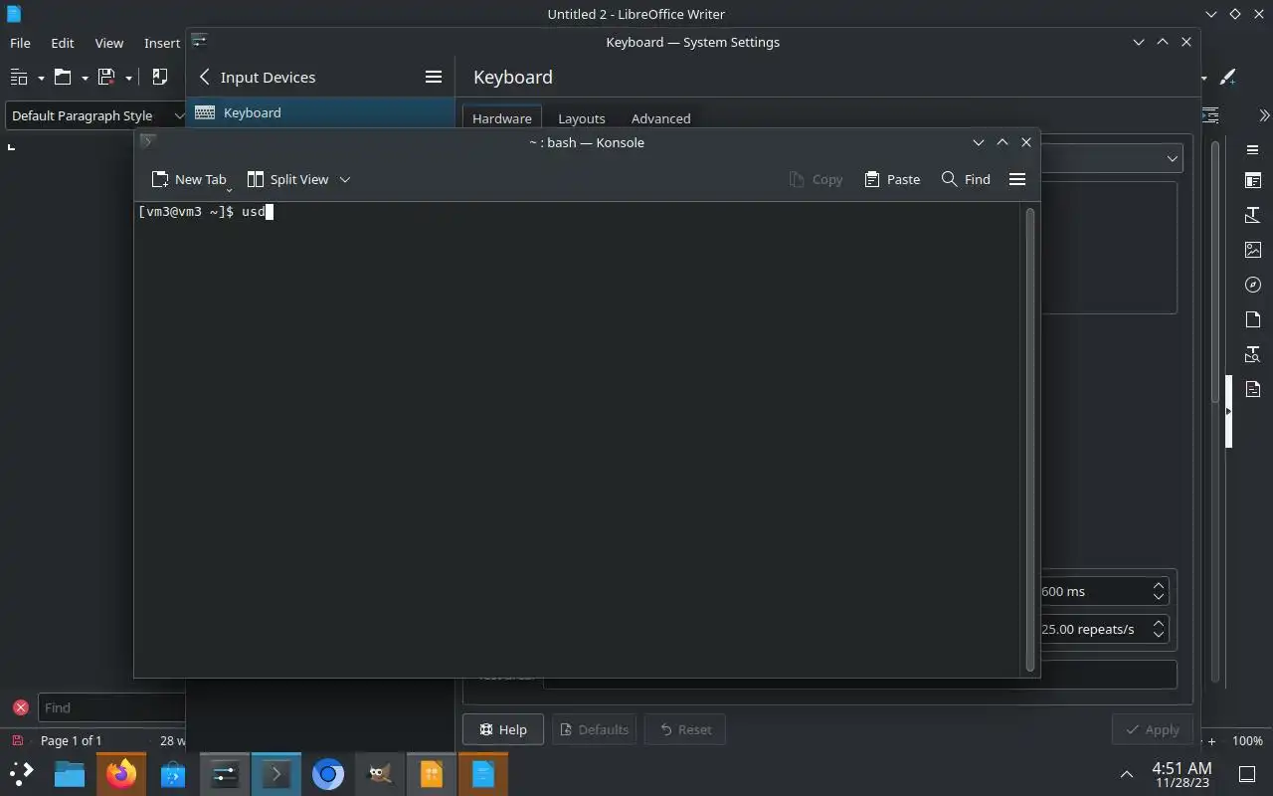1273x796 pixels.
Task: Click Writer's indent paragraph toolbar icon
Action: (x=1210, y=115)
